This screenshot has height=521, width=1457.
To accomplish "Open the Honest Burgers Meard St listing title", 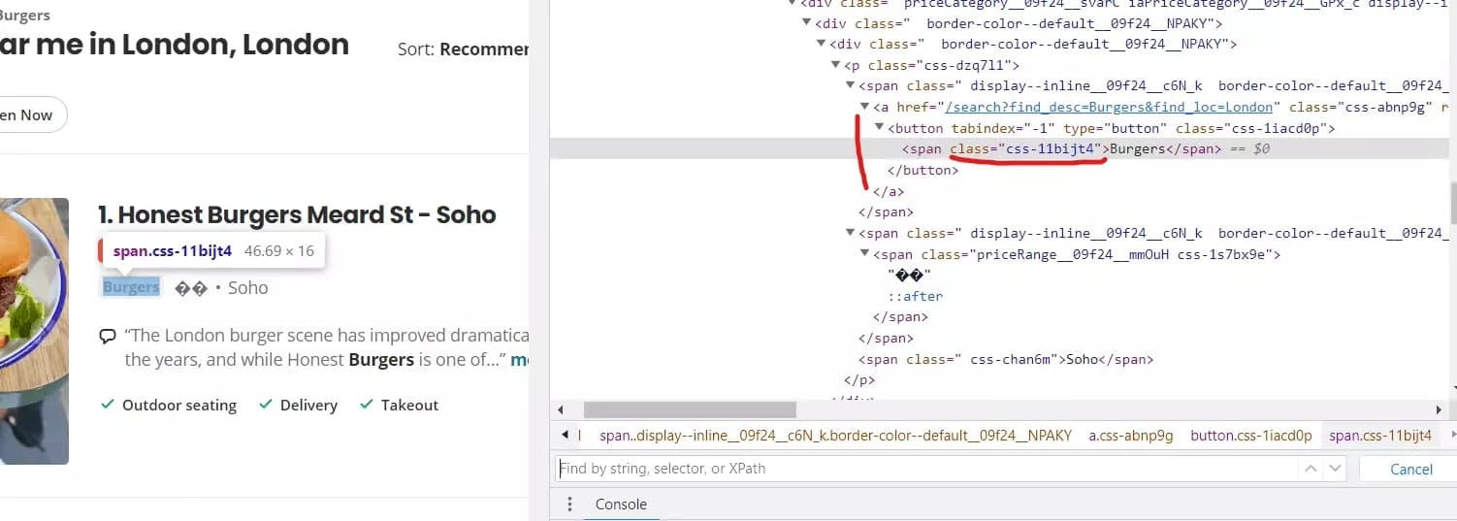I will click(x=297, y=214).
